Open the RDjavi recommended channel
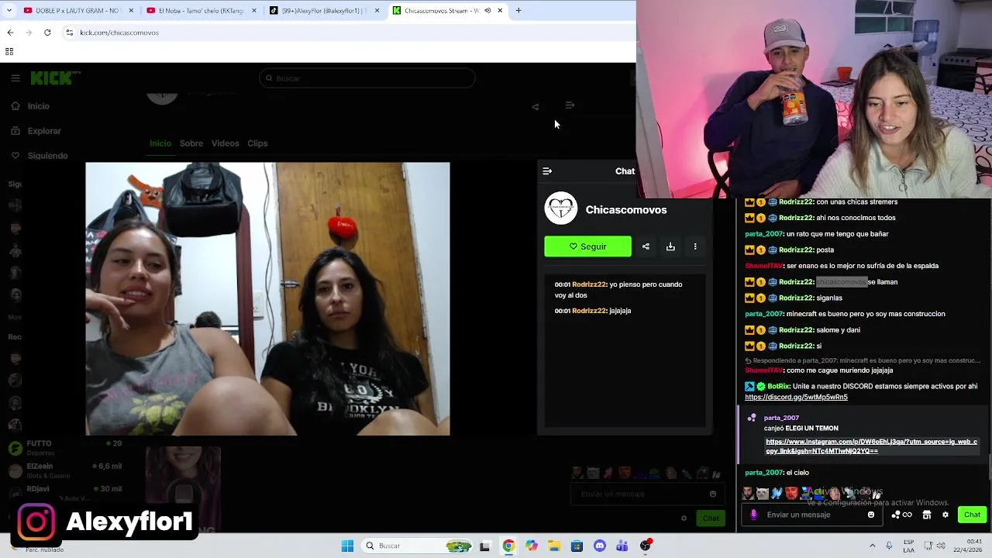This screenshot has width=992, height=558. [x=66, y=492]
